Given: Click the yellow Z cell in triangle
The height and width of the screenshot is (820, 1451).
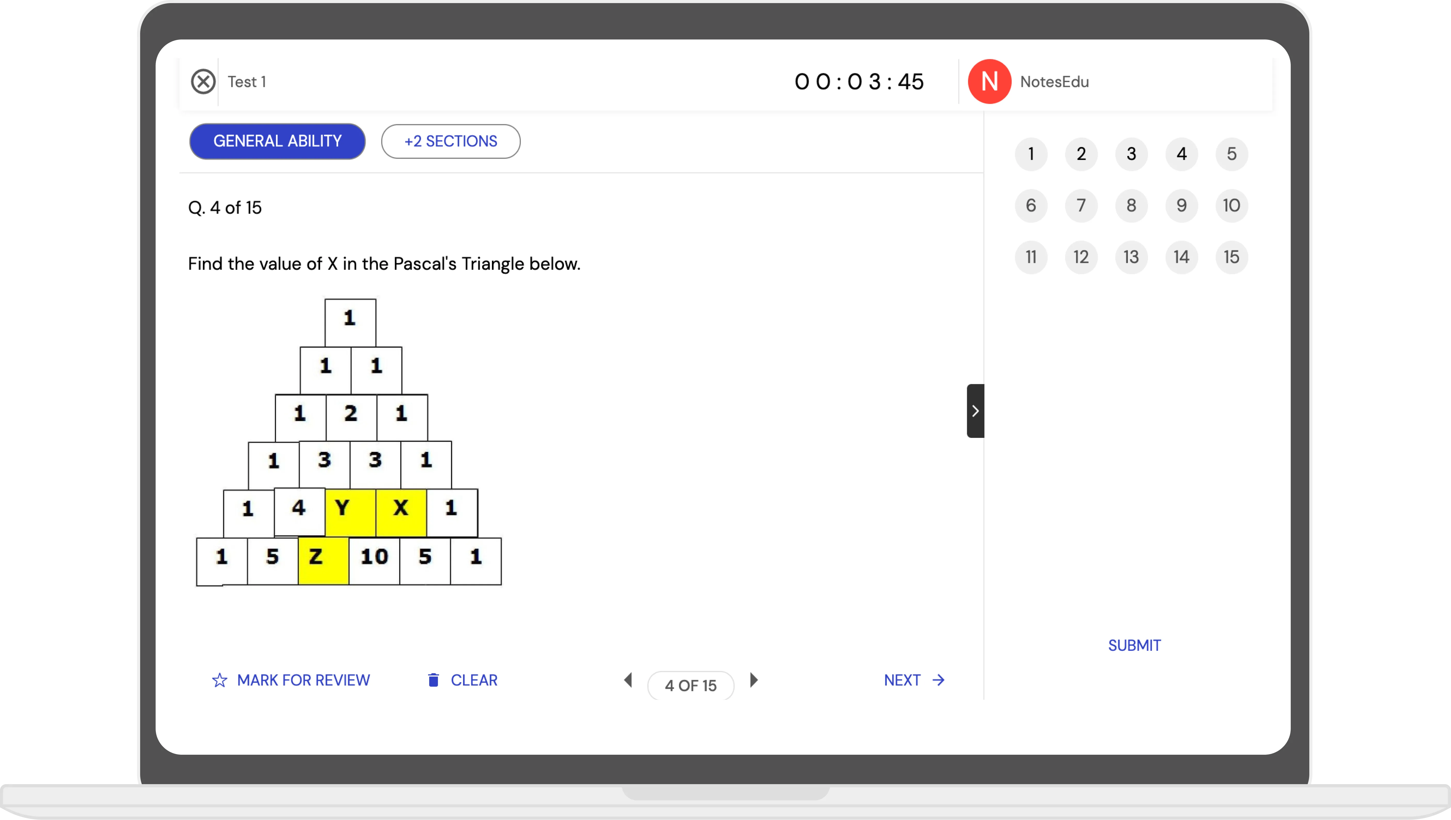Looking at the screenshot, I should [x=323, y=561].
